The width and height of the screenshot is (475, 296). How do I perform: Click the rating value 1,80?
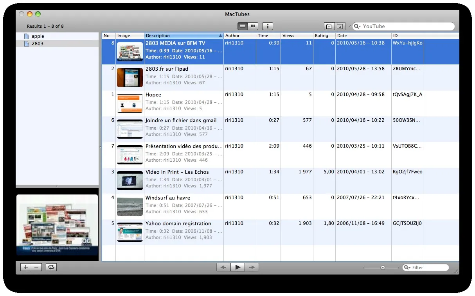329,223
